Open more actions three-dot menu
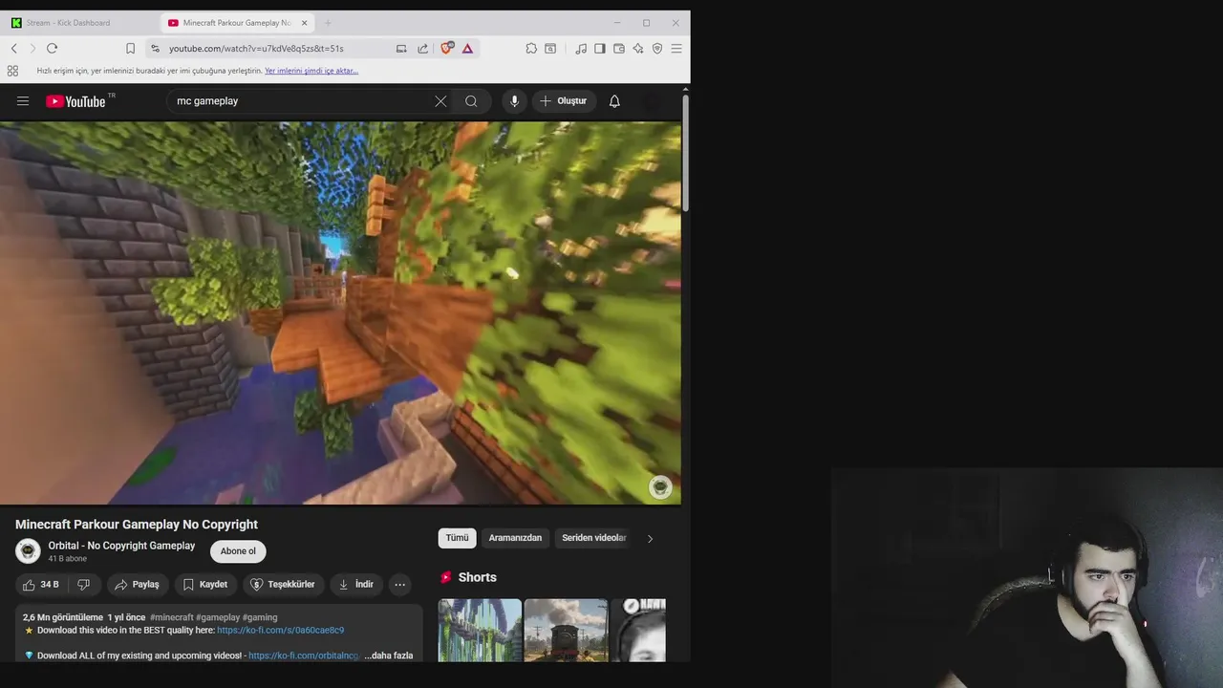 (400, 585)
